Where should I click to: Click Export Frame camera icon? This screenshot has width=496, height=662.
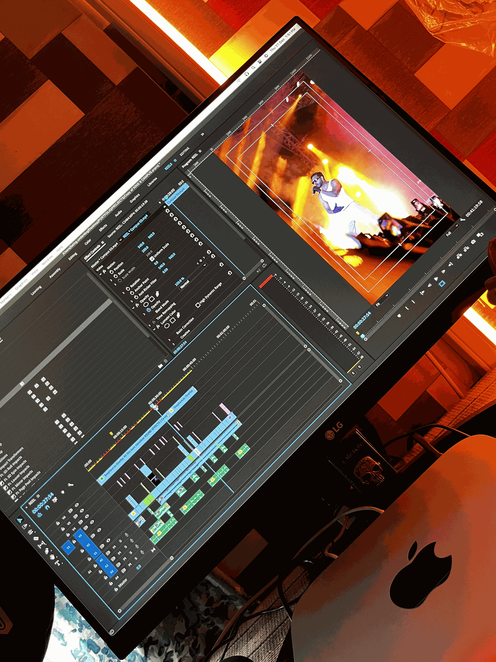tap(473, 242)
